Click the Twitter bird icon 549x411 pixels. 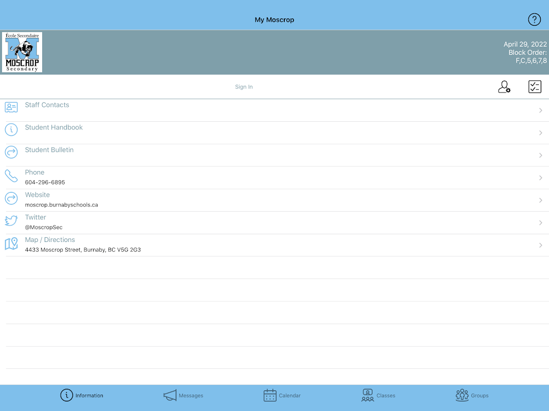11,221
